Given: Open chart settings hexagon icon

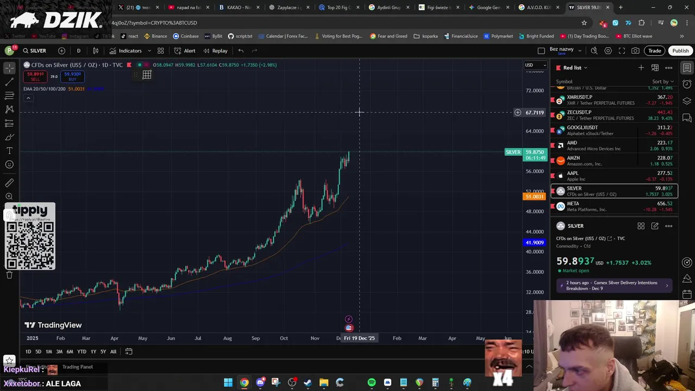Looking at the screenshot, I should (608, 51).
